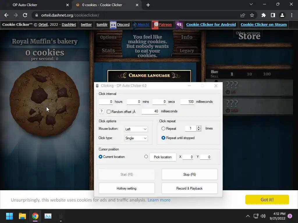This screenshot has width=298, height=223.
Task: Open Hotkey setting
Action: [x=127, y=188]
